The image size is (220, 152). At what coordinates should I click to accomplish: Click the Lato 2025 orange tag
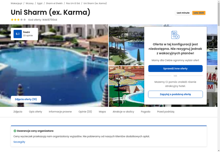(199, 13)
